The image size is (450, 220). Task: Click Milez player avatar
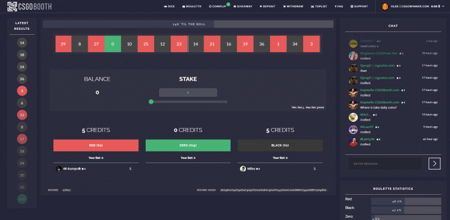[x=243, y=169]
